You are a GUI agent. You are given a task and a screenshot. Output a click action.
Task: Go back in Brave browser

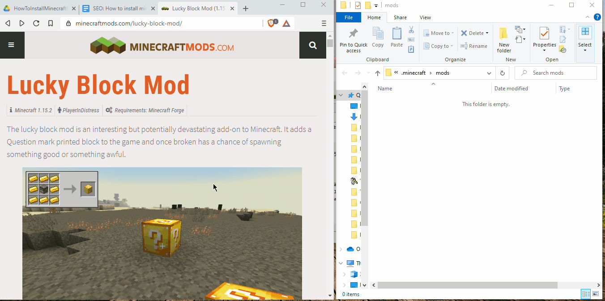[x=8, y=23]
